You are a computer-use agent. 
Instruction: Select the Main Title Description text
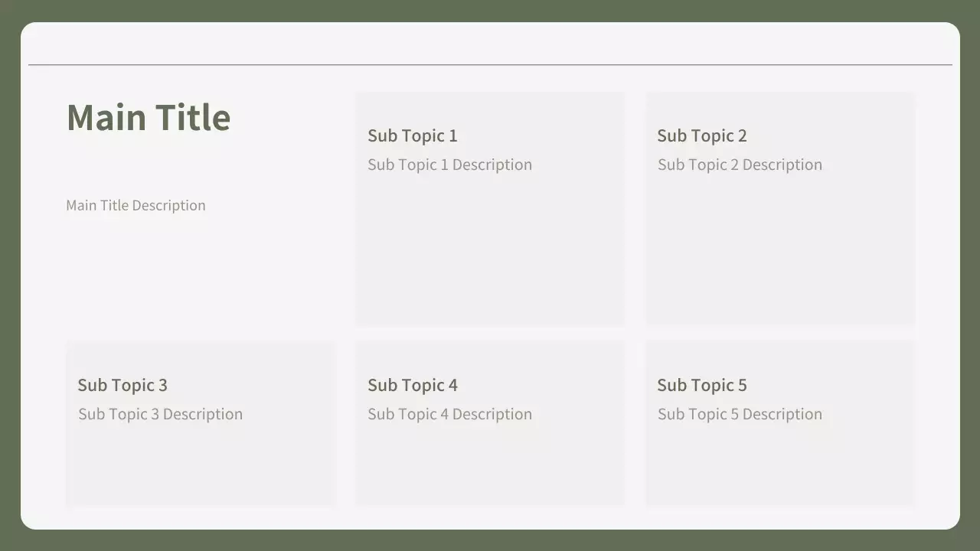(136, 205)
